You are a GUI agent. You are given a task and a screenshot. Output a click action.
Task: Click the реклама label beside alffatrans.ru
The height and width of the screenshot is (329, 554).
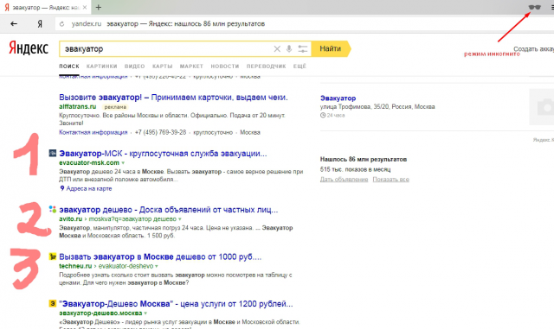(x=115, y=106)
